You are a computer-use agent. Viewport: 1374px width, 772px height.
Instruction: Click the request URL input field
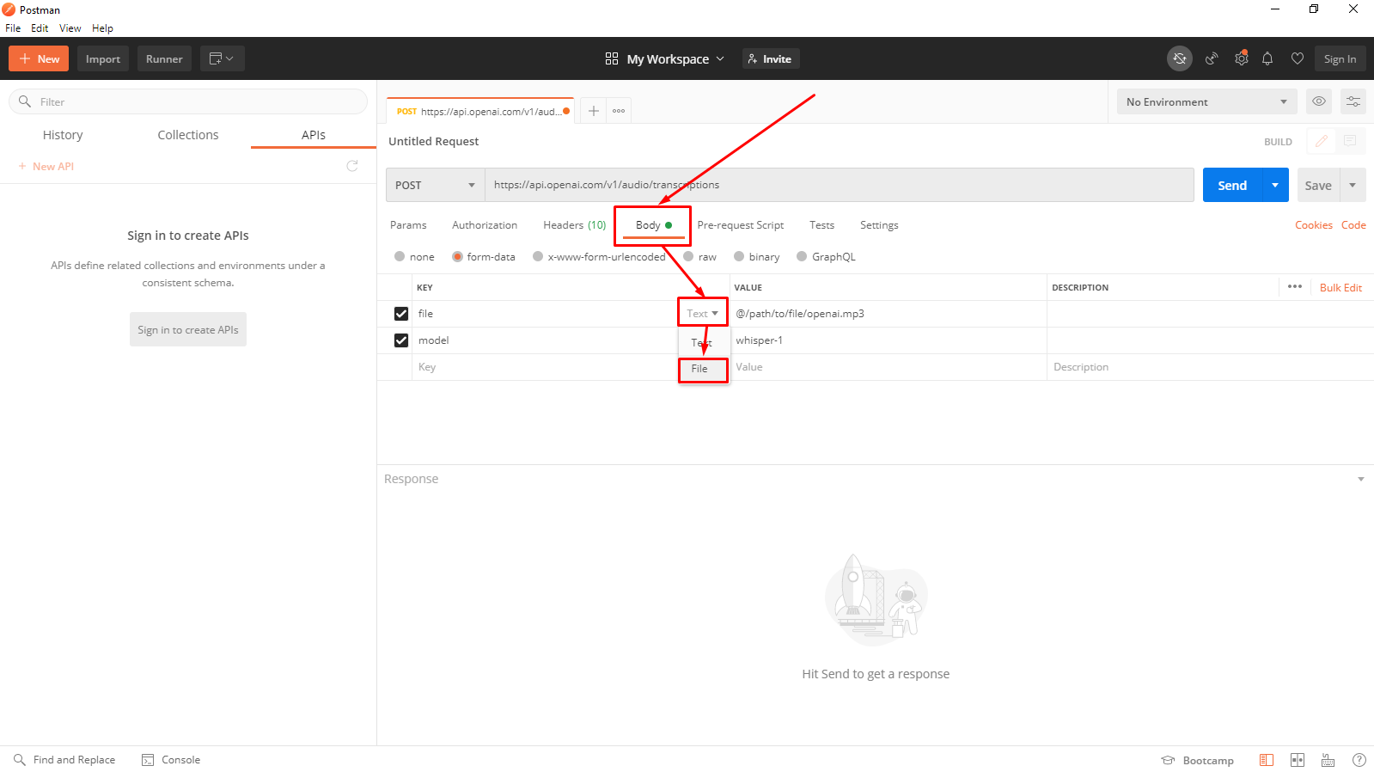click(840, 185)
